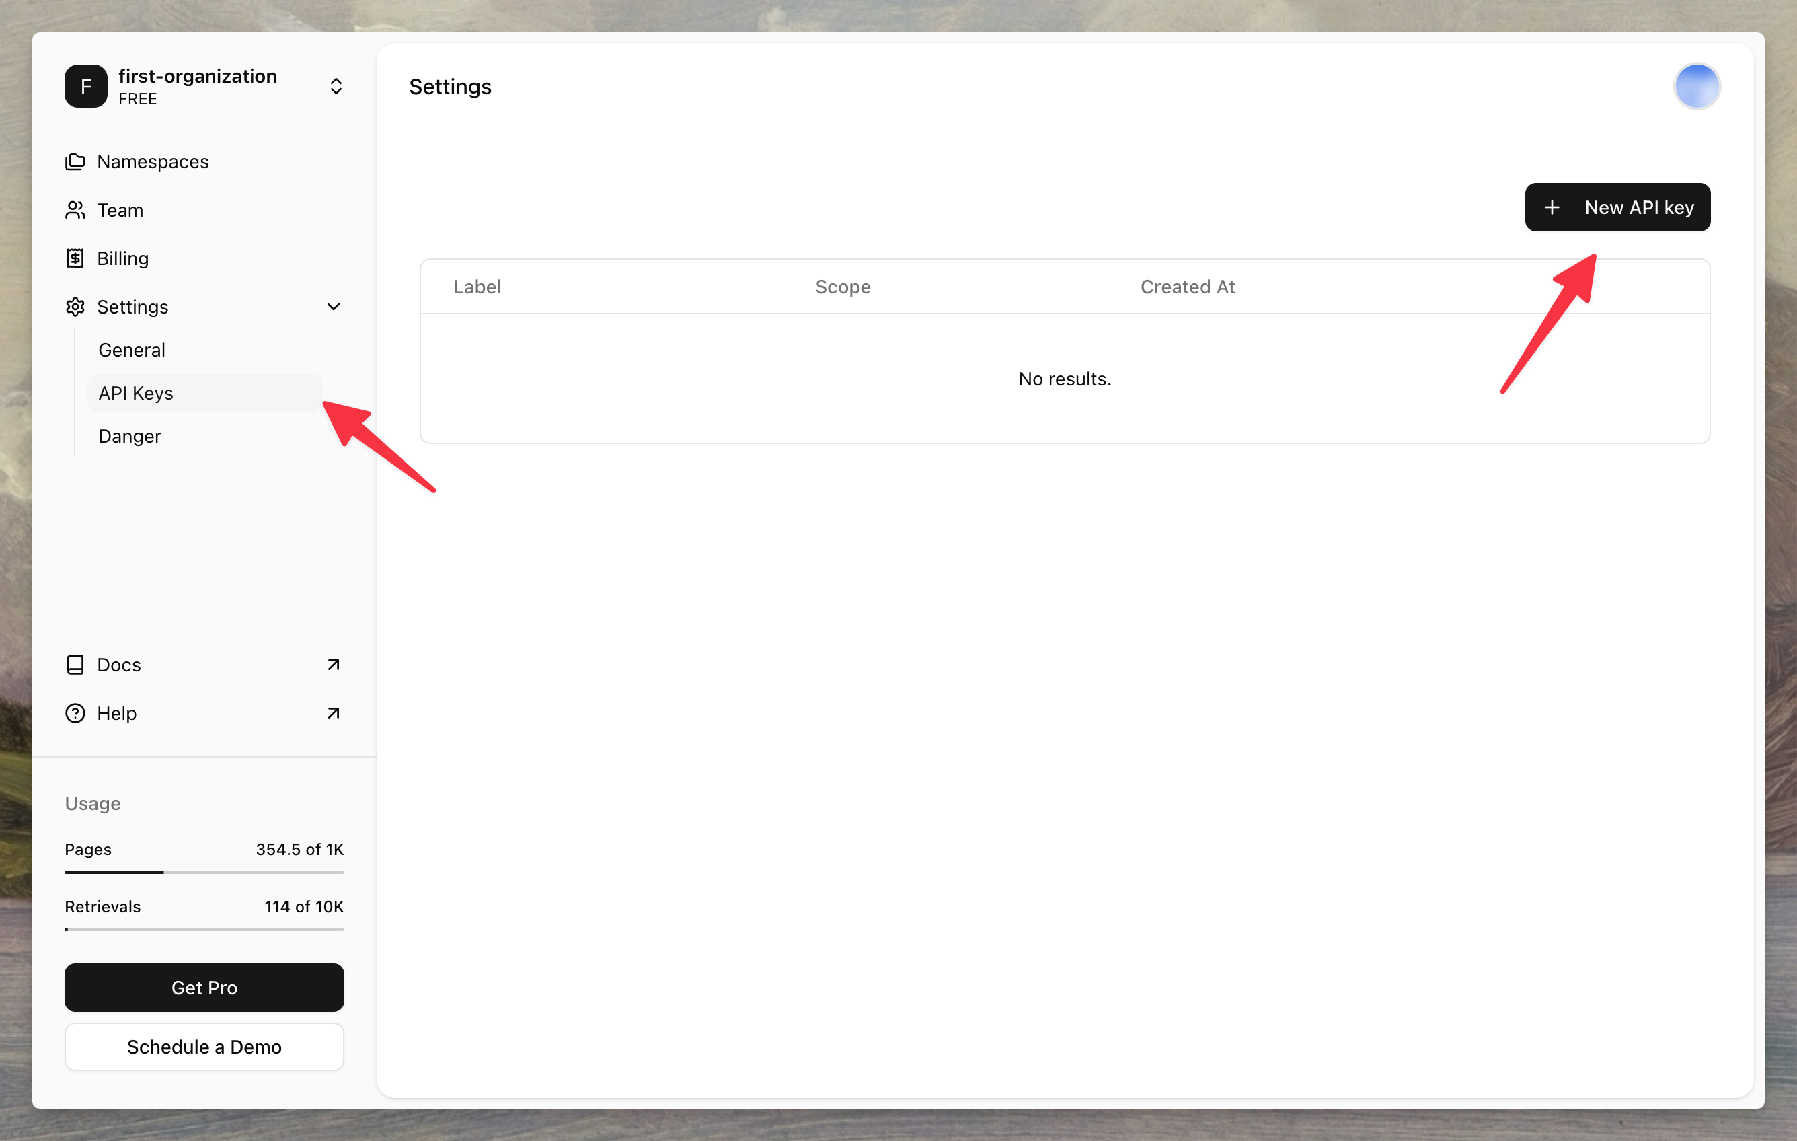Click the Settings gear icon
This screenshot has width=1797, height=1141.
pos(75,307)
